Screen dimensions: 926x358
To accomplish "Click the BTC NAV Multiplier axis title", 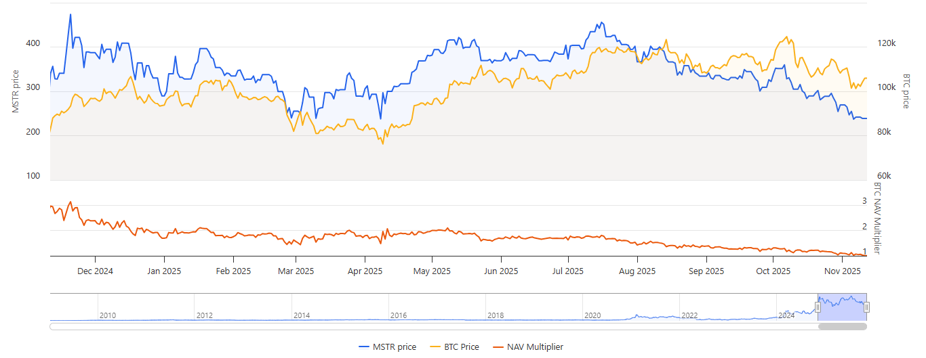I will (x=877, y=218).
